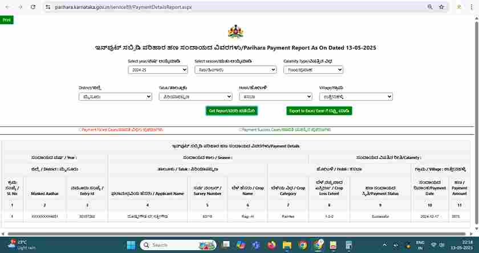Open the volume speaker tray icon
This screenshot has width=479, height=253.
[x=441, y=245]
